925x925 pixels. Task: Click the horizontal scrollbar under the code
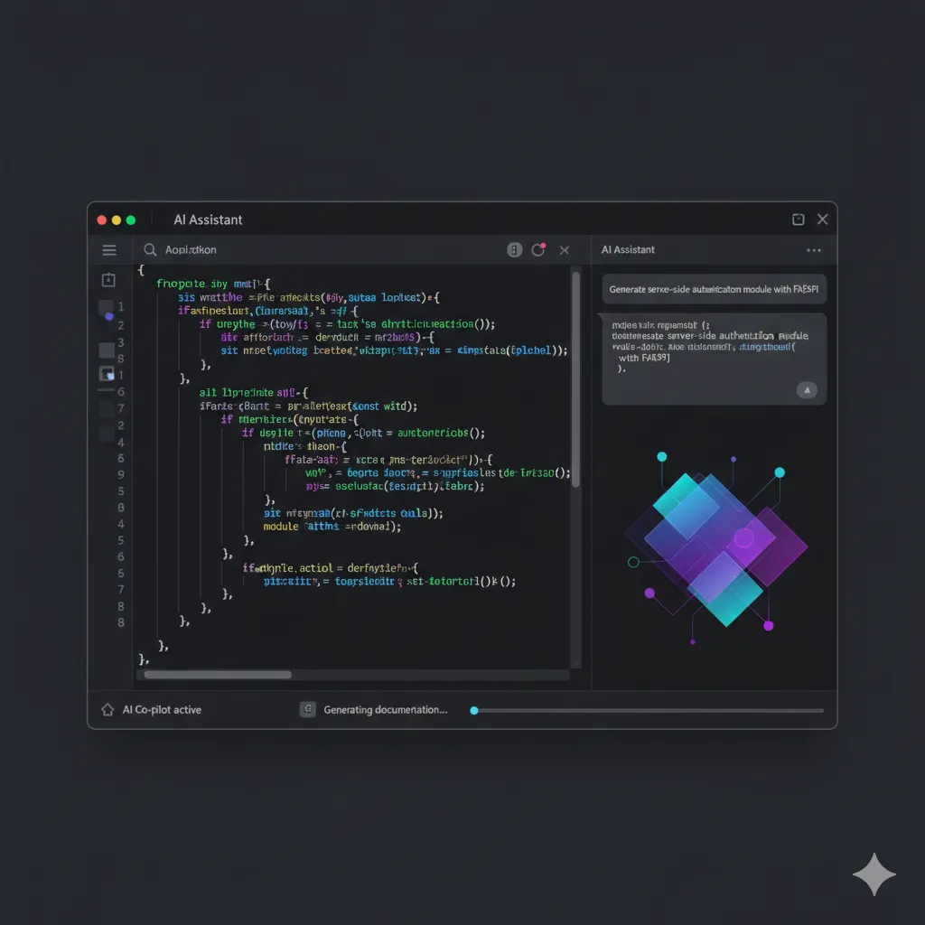[218, 674]
